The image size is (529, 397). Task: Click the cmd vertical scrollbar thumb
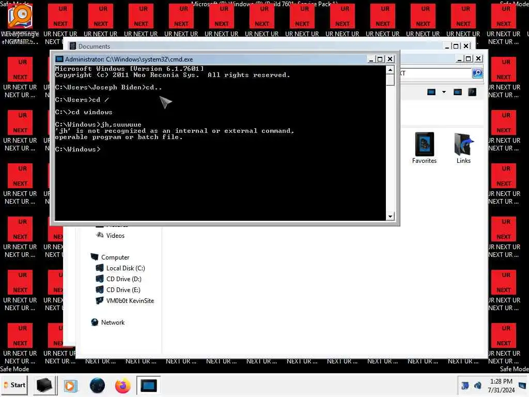coord(390,80)
